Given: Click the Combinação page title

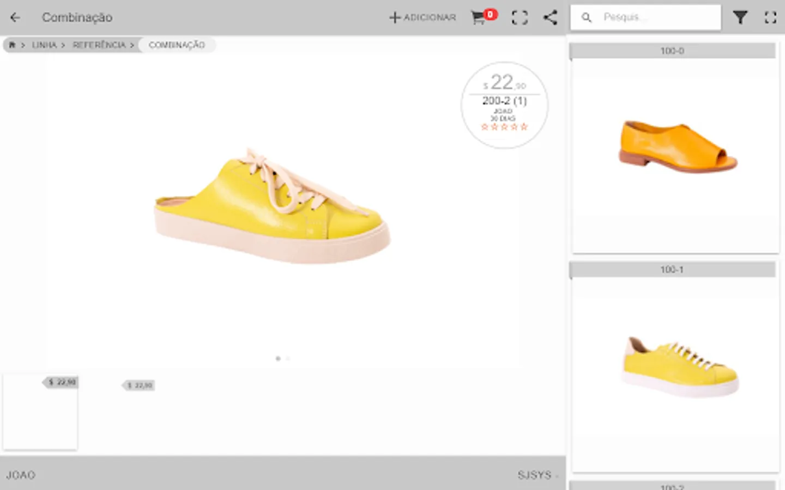Looking at the screenshot, I should click(77, 17).
